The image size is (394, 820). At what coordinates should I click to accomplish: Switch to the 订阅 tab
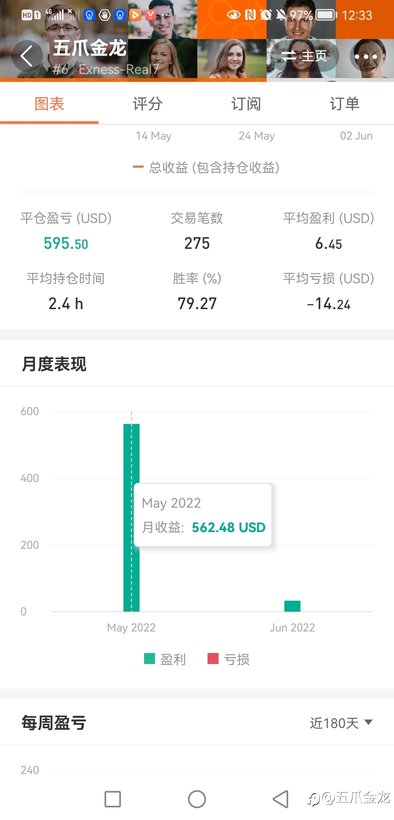(246, 104)
